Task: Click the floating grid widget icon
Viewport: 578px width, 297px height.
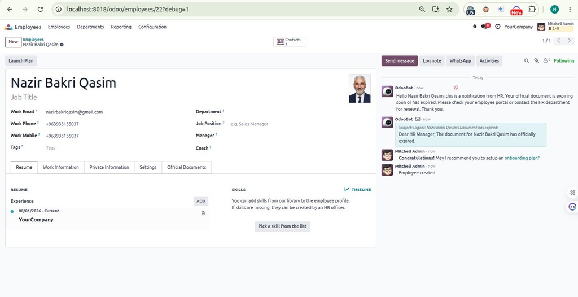Action: coord(572,193)
